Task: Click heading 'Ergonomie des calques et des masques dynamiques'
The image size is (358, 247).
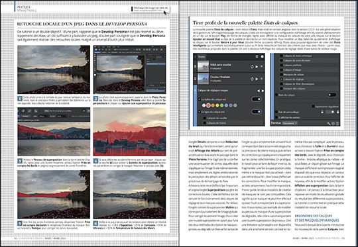Action: (317, 218)
